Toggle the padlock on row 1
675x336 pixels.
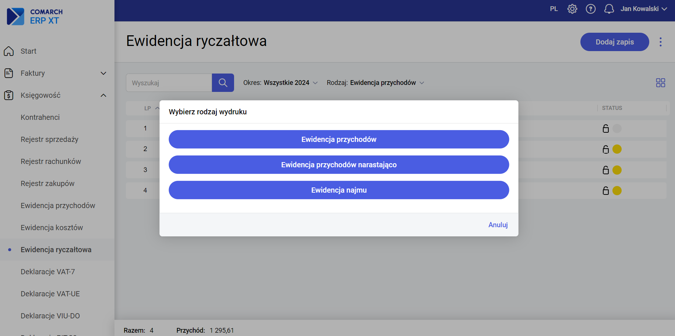pyautogui.click(x=605, y=129)
